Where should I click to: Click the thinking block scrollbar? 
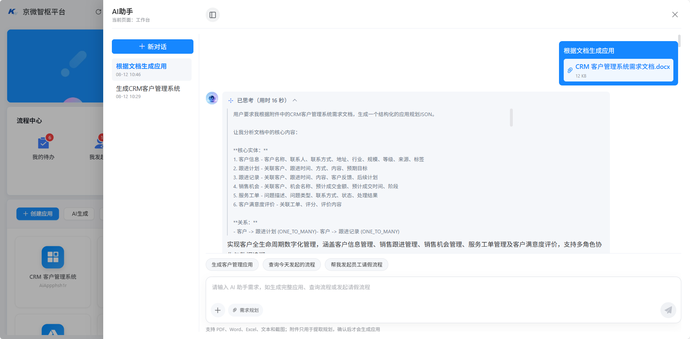click(511, 118)
